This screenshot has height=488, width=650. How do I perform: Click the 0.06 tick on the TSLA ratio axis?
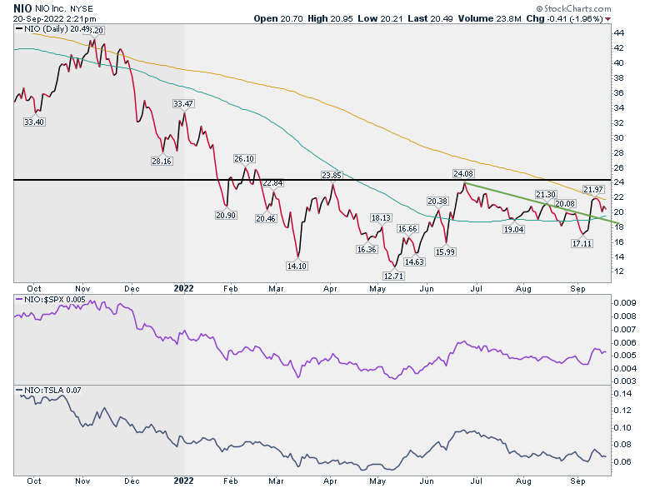click(x=622, y=462)
